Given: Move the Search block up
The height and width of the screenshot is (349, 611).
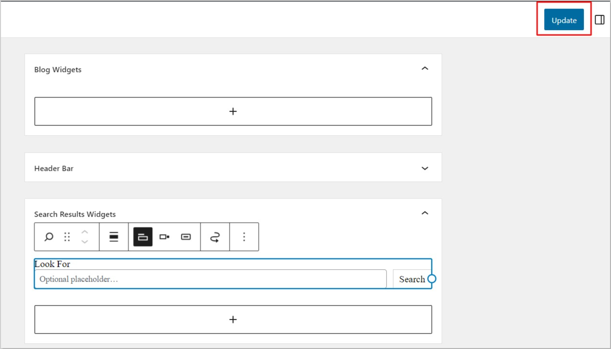Looking at the screenshot, I should pyautogui.click(x=84, y=232).
